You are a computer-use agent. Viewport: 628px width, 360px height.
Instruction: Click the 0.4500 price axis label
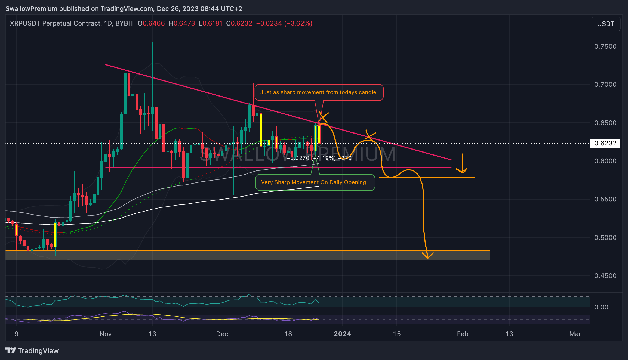(605, 276)
